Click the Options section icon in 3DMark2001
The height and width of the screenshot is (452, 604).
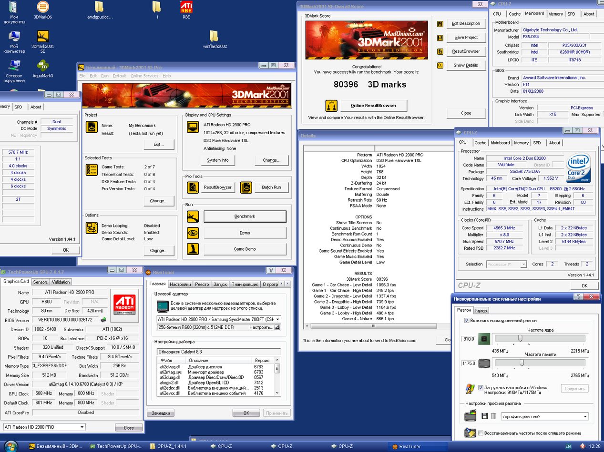click(92, 227)
